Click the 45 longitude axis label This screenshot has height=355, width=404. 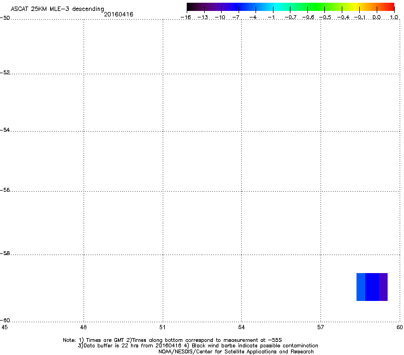tap(4, 327)
